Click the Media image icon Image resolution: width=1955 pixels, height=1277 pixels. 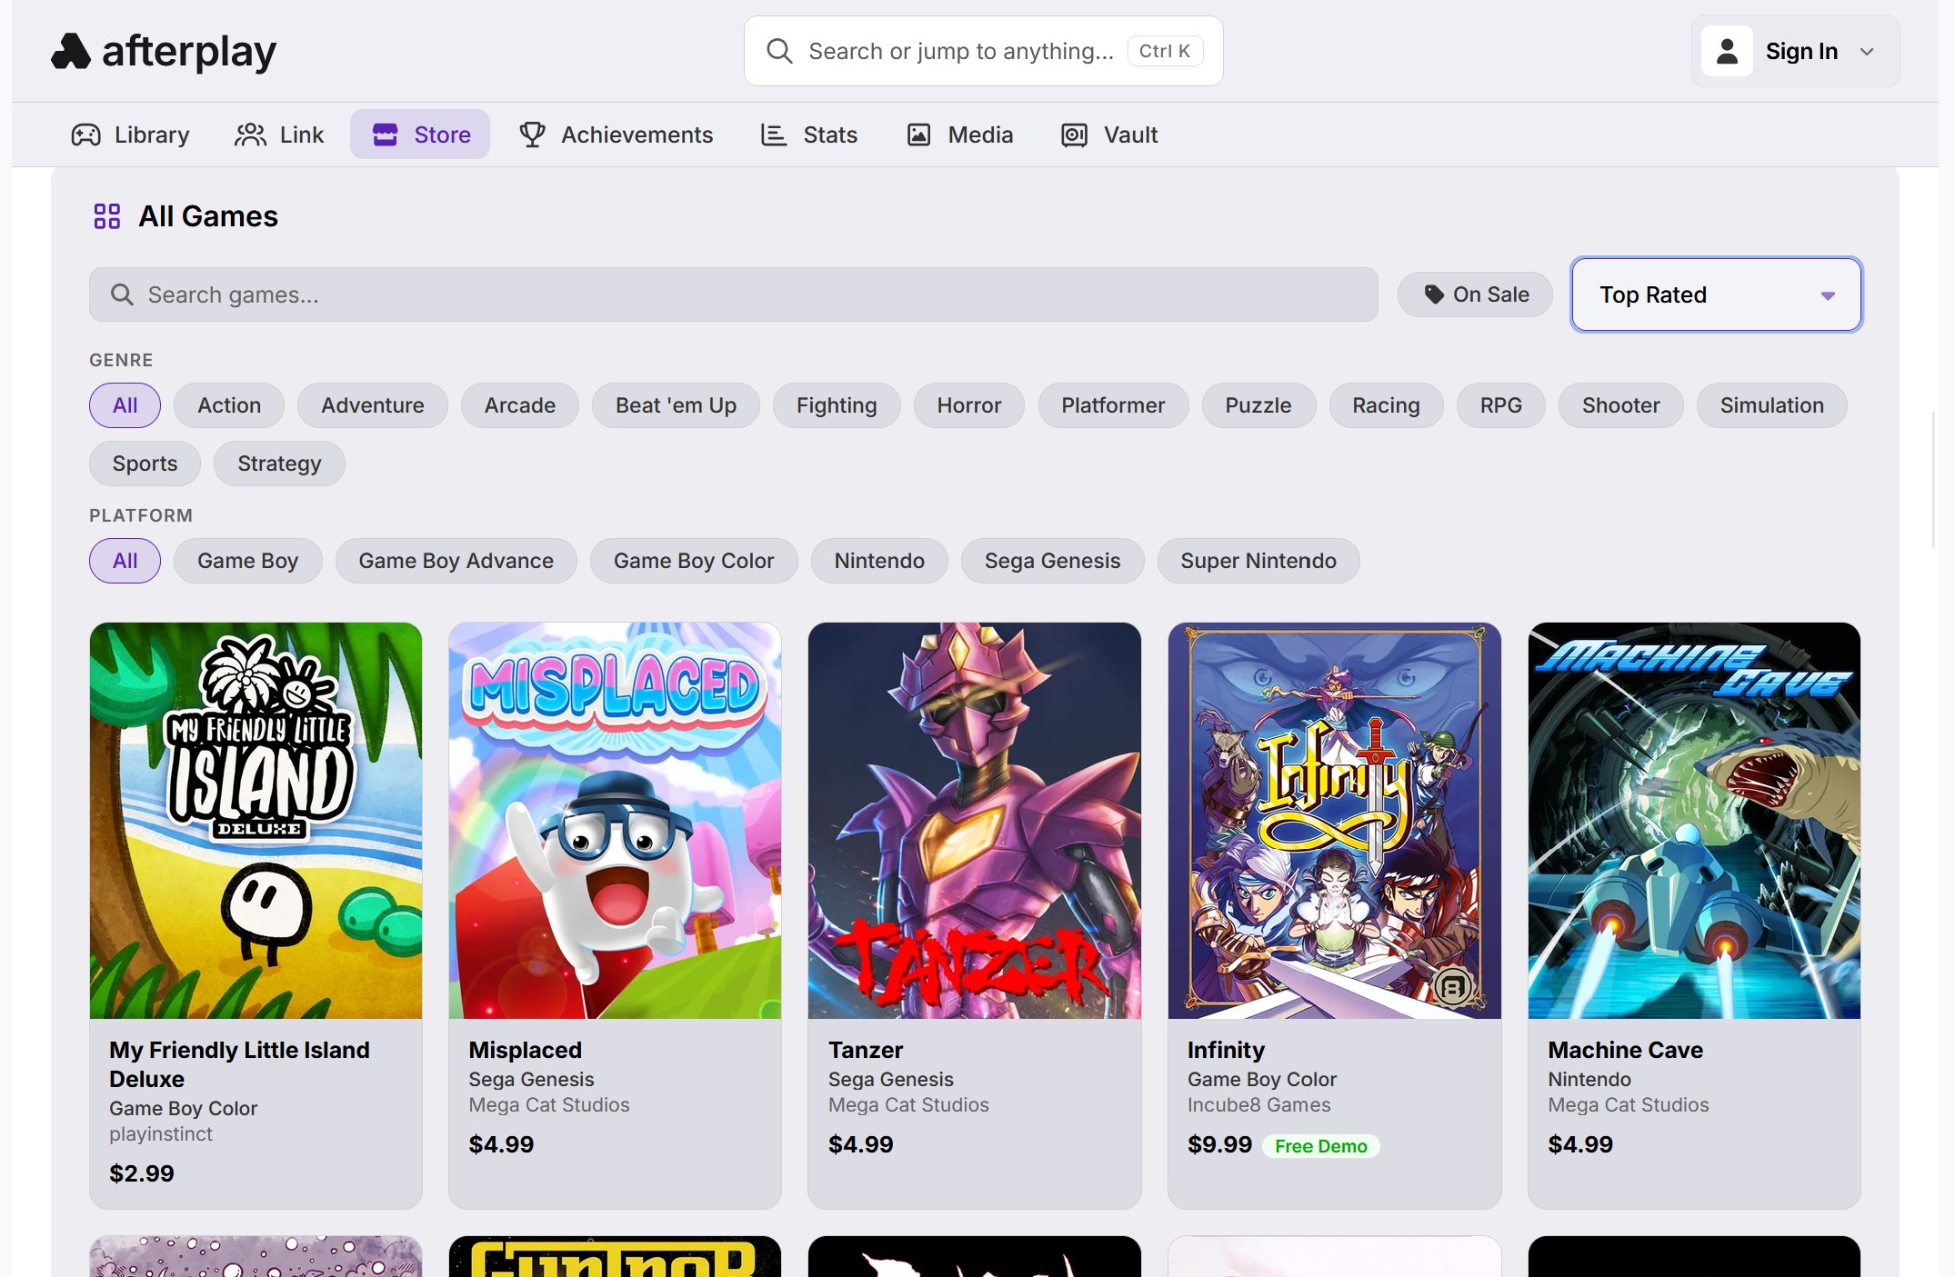pyautogui.click(x=918, y=135)
